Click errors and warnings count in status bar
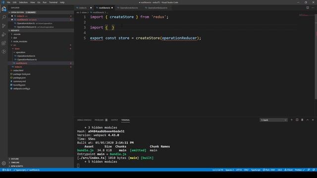Image resolution: width=317 pixels, height=178 pixels. click(6, 170)
